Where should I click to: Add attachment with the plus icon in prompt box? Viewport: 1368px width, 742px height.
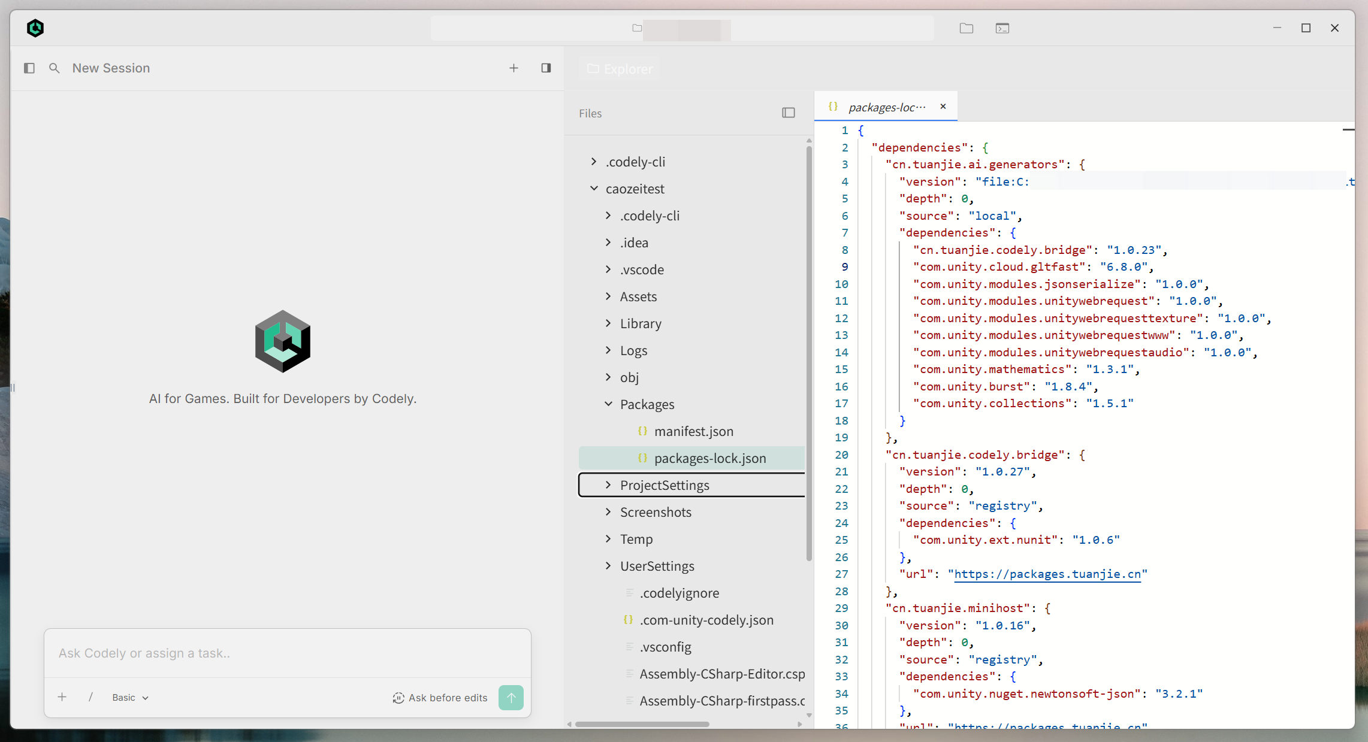click(62, 697)
